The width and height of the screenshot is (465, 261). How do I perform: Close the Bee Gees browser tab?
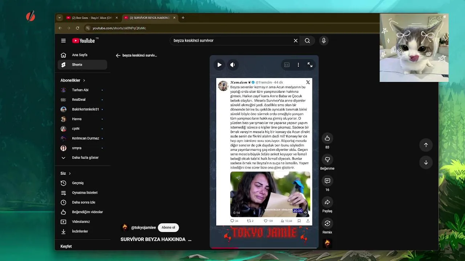tap(117, 18)
